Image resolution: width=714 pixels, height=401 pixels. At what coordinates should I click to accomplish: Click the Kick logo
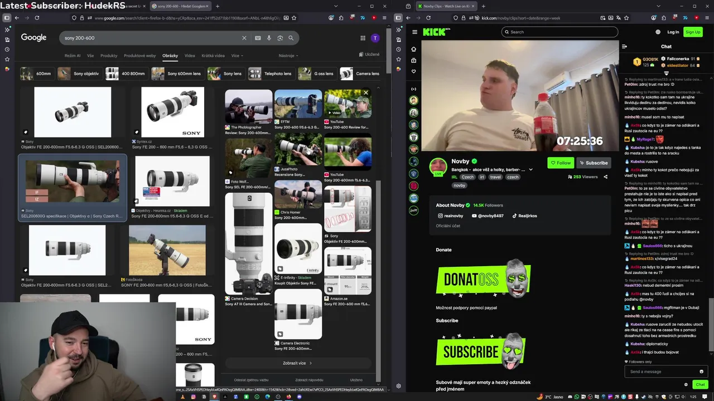[x=436, y=32]
